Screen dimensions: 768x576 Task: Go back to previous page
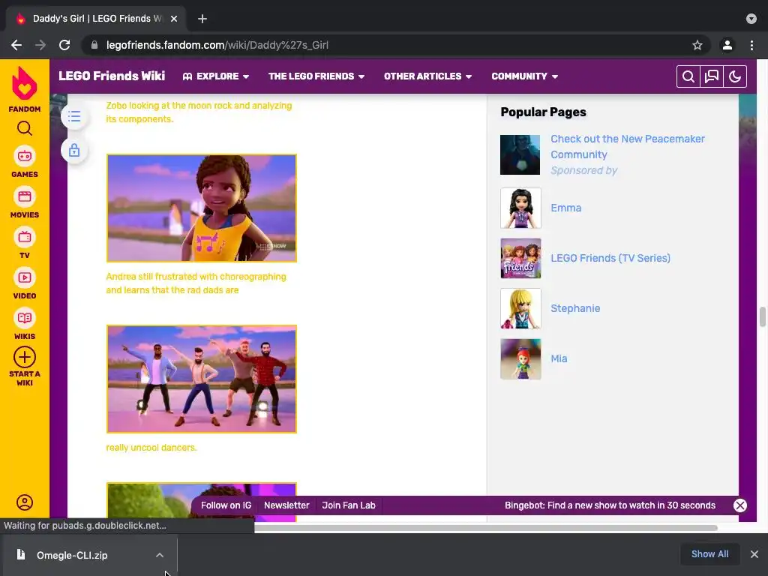pyautogui.click(x=16, y=45)
